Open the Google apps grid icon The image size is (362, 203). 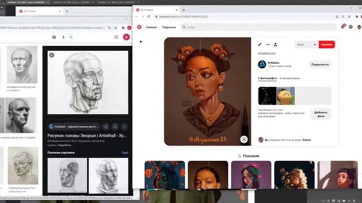pyautogui.click(x=117, y=37)
